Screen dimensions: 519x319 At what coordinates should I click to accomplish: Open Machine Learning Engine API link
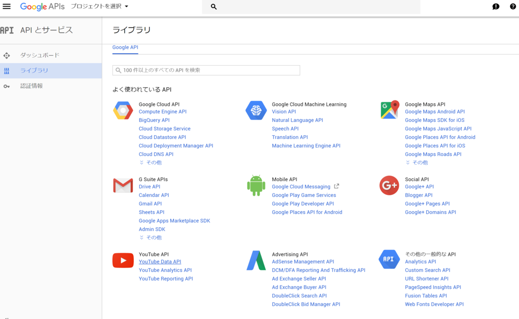click(306, 146)
